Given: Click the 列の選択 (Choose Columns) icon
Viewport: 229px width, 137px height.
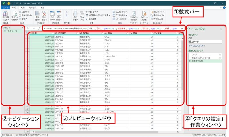Looking at the screenshot, I should pyautogui.click(x=38, y=13).
